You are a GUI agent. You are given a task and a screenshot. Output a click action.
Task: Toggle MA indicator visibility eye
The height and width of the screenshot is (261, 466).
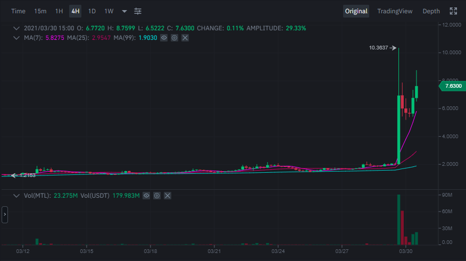[x=164, y=38]
